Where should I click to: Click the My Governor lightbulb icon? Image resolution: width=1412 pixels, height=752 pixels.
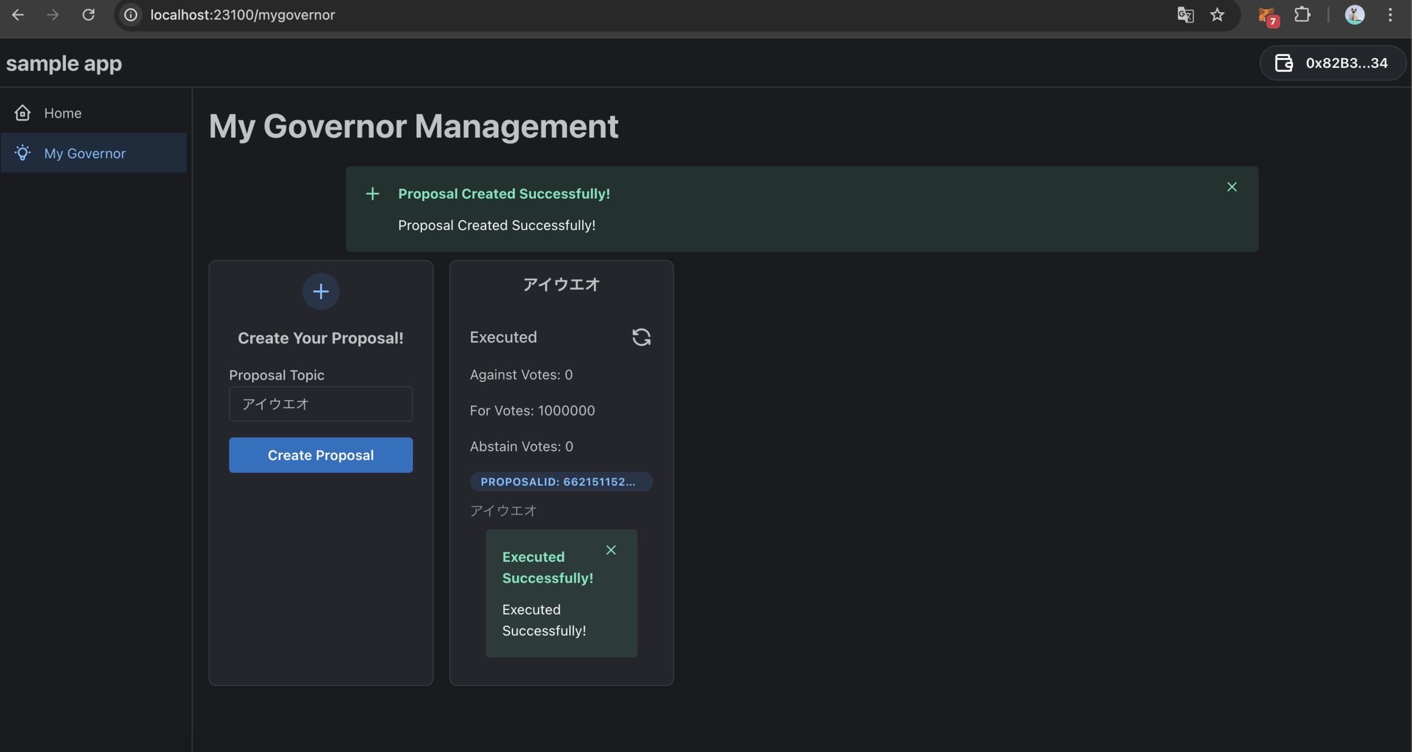tap(23, 153)
